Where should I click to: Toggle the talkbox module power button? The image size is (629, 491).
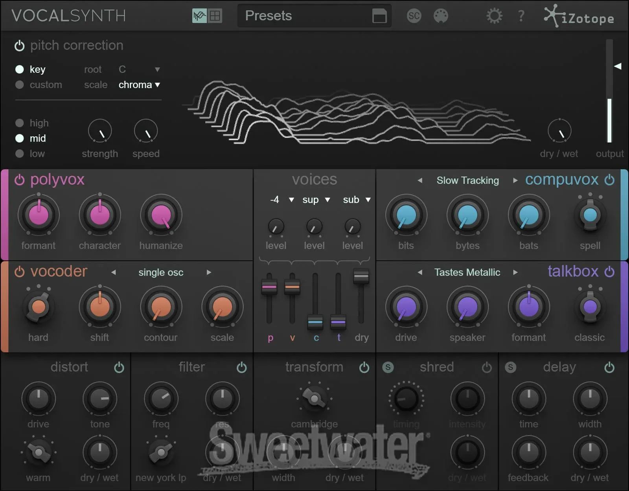(609, 271)
